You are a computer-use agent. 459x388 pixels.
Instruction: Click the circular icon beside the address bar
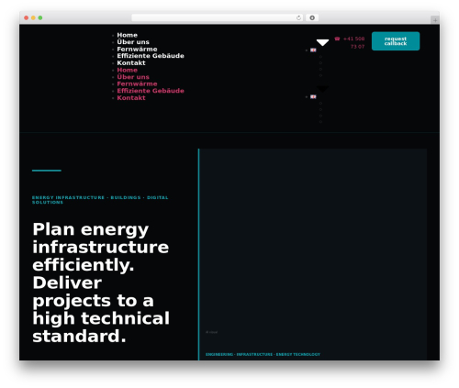312,17
